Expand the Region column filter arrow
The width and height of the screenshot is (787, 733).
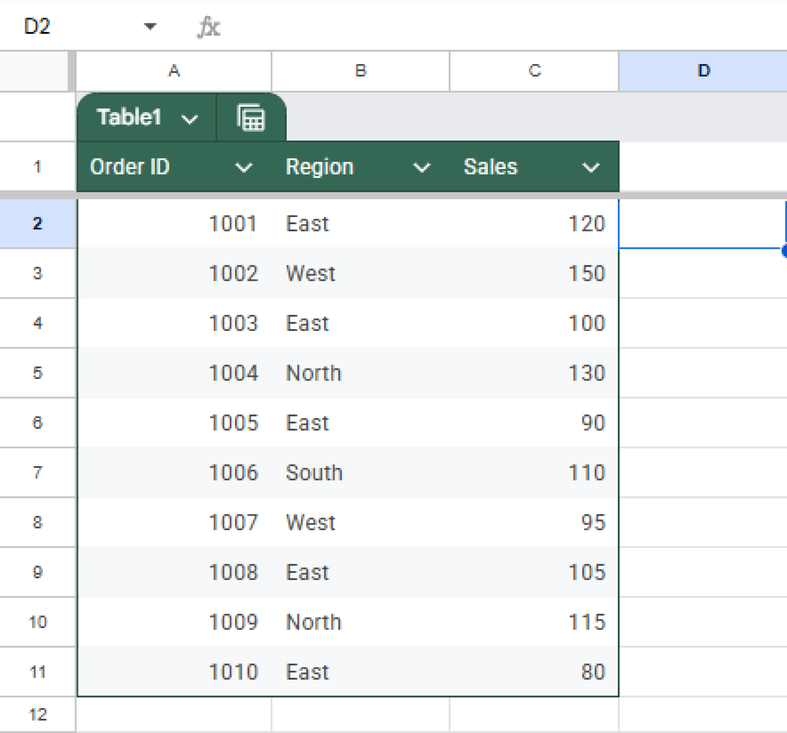pyautogui.click(x=421, y=167)
